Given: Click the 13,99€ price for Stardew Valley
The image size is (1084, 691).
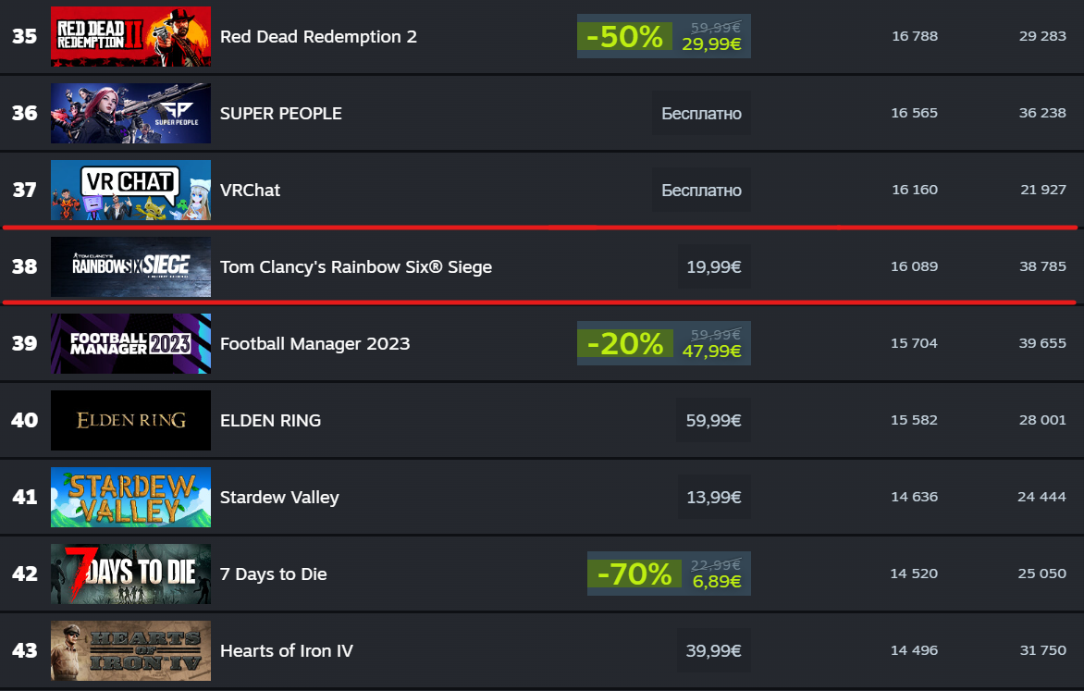Looking at the screenshot, I should point(713,498).
